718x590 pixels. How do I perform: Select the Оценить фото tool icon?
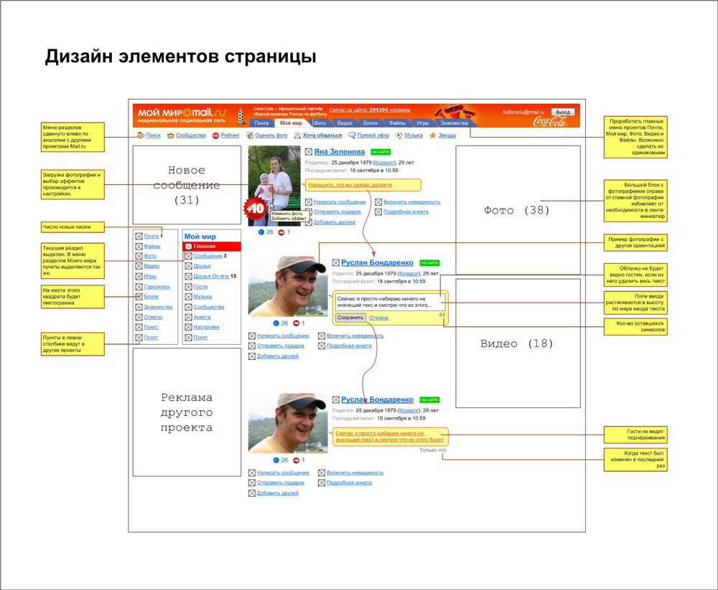[249, 134]
